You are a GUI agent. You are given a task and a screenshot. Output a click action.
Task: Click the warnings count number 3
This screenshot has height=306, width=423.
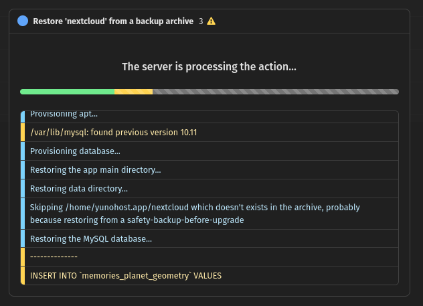[201, 21]
